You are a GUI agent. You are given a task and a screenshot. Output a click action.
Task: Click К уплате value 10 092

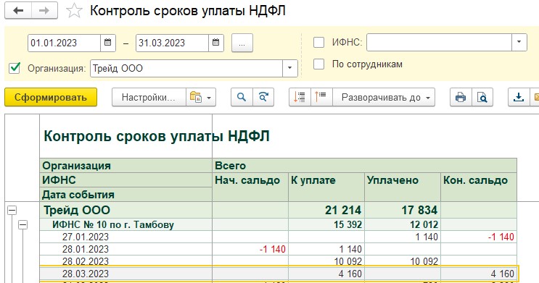click(348, 262)
